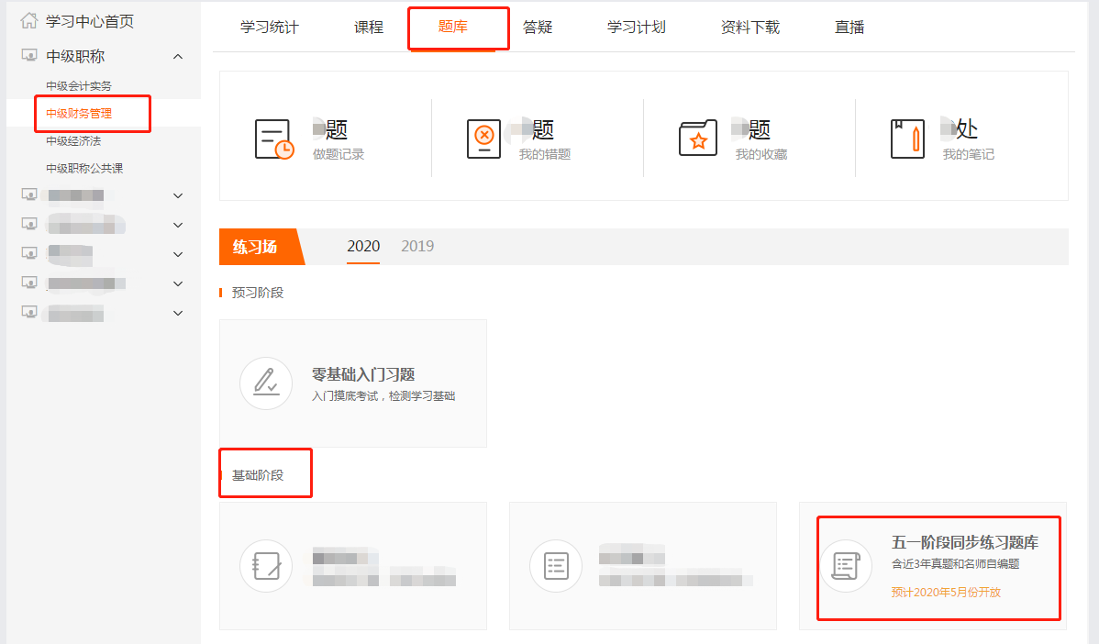Image resolution: width=1099 pixels, height=644 pixels.
Task: Select the 我的收藏 star folder icon
Action: coord(698,137)
